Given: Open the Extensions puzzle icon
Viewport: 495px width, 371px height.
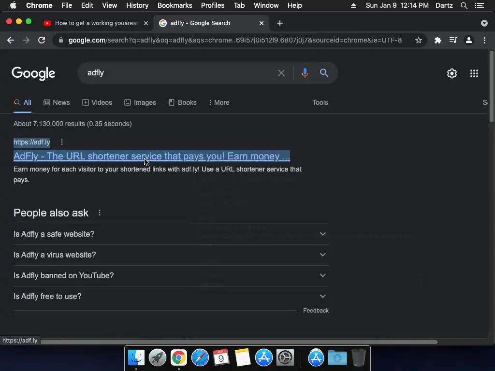Looking at the screenshot, I should (x=437, y=40).
